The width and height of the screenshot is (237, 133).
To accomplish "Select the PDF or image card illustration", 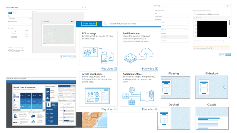I will point(98,55).
